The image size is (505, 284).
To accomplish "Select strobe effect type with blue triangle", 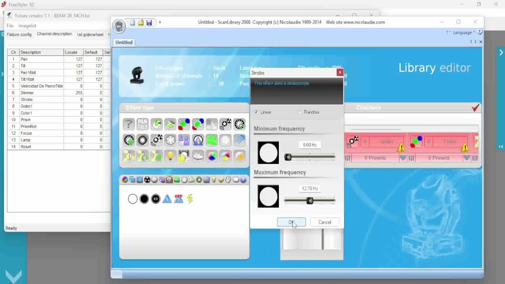I will 198,140.
